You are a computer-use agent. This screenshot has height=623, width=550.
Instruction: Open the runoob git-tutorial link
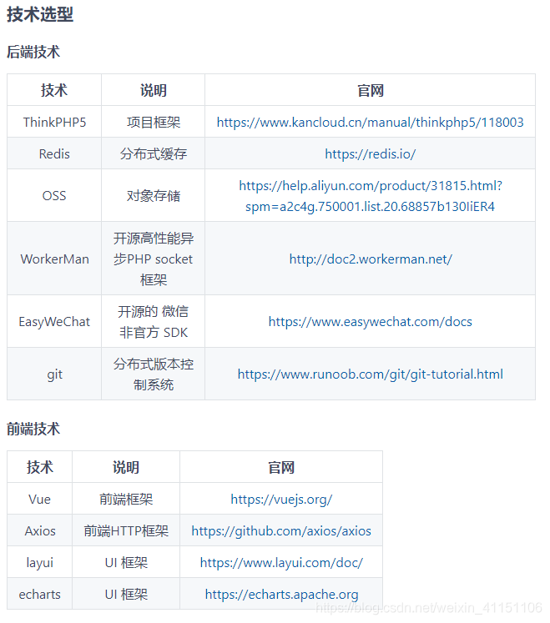(370, 374)
